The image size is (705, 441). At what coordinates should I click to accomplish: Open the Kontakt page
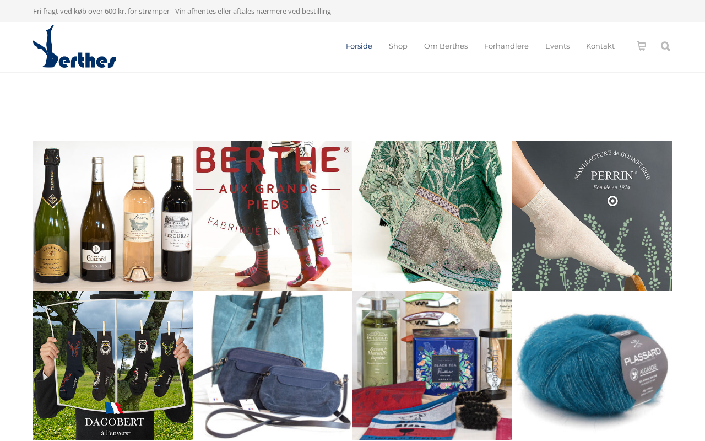[600, 46]
